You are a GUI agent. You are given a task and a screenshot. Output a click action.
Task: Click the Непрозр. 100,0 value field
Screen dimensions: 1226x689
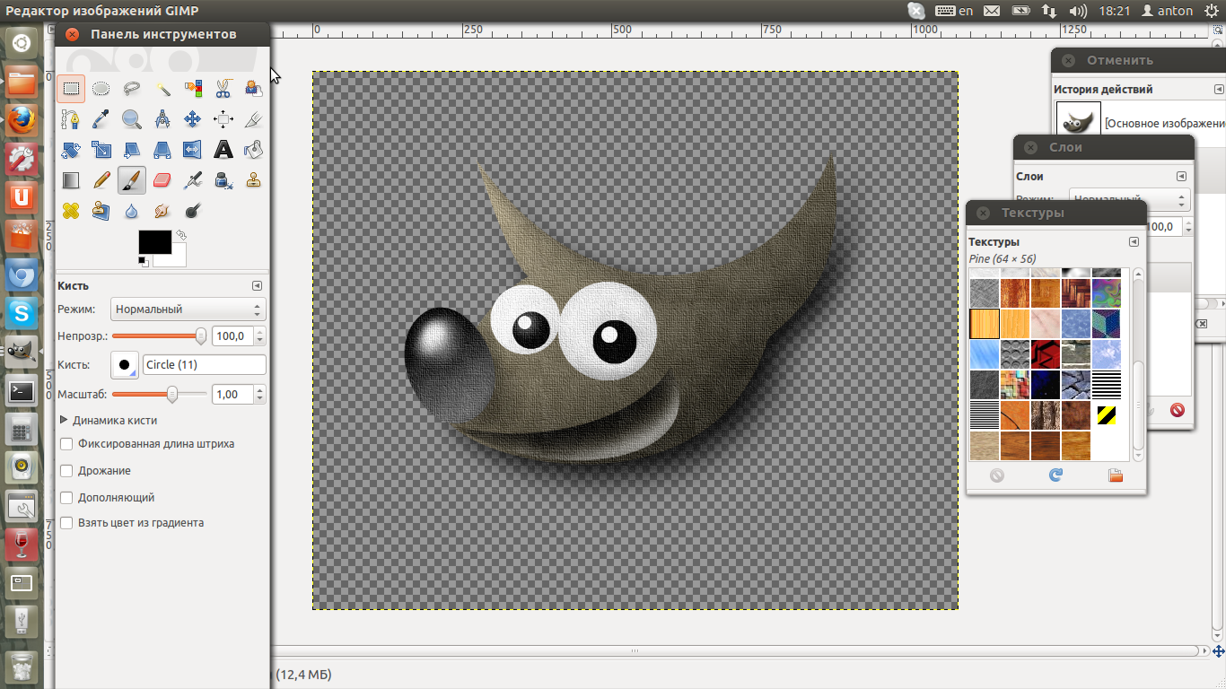233,336
